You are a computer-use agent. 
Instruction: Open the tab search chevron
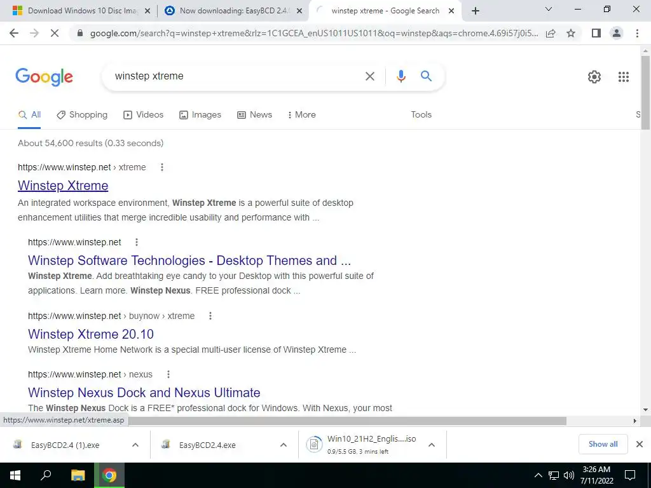point(549,9)
